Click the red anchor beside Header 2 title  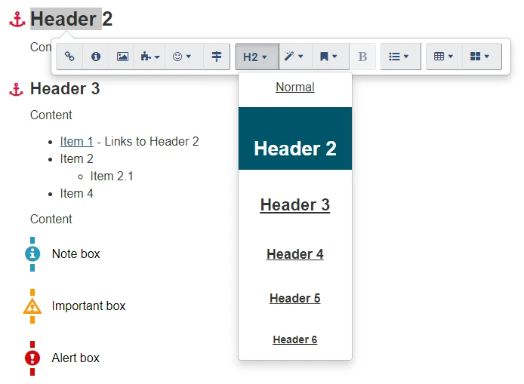(17, 19)
